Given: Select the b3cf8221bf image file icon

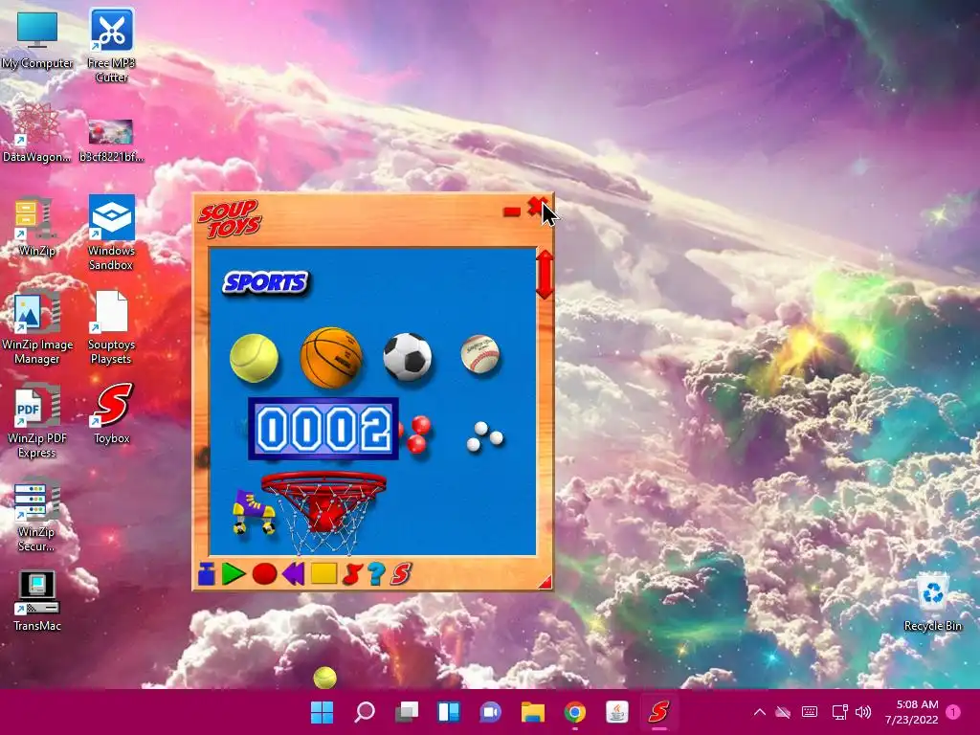Looking at the screenshot, I should (x=111, y=140).
